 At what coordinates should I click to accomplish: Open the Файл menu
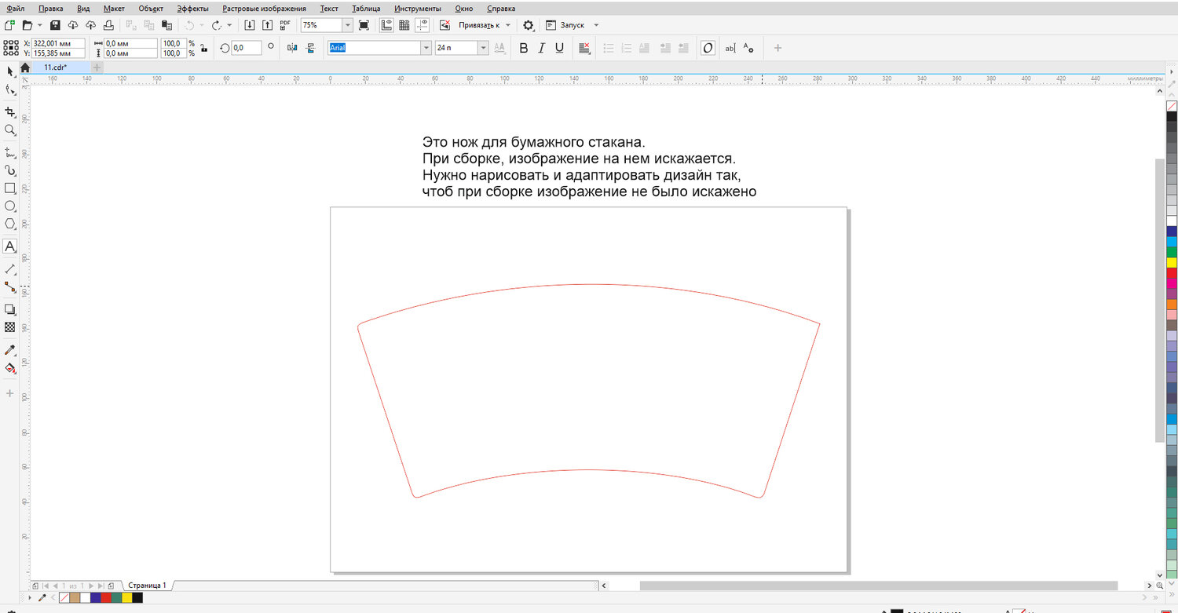15,8
